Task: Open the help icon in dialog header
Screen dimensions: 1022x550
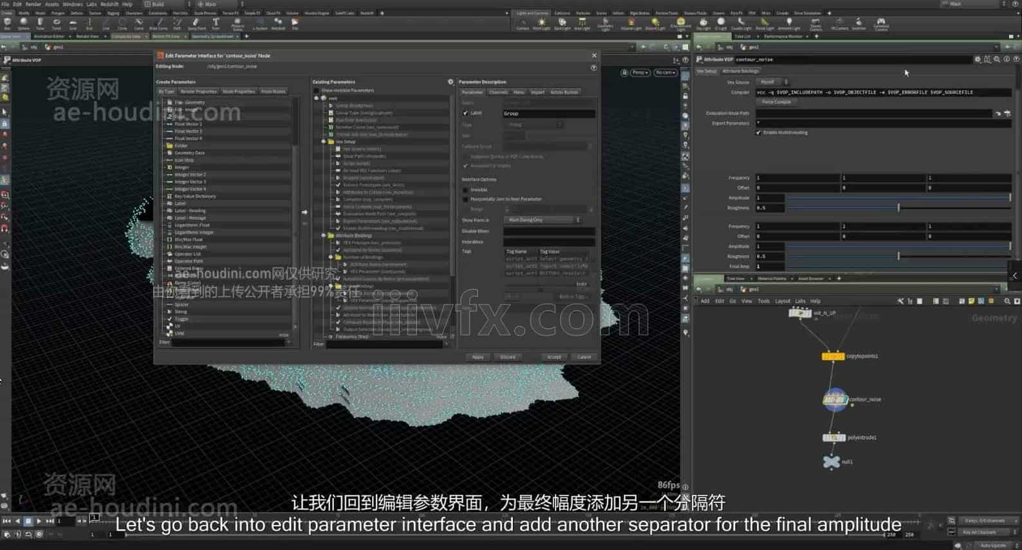Action: click(x=593, y=67)
